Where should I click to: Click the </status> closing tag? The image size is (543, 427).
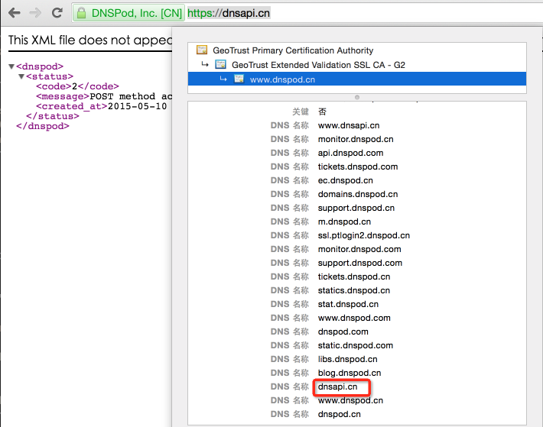click(53, 117)
